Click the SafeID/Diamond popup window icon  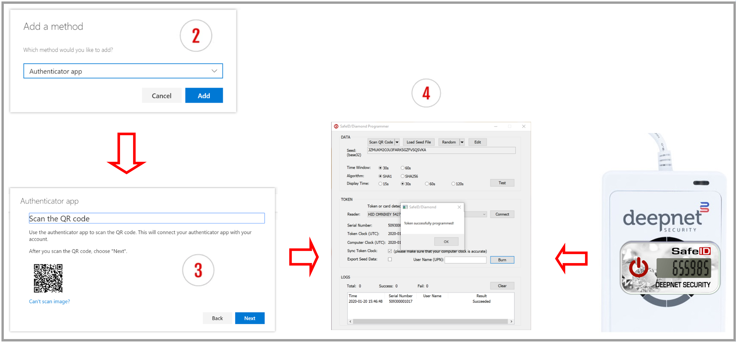[405, 207]
